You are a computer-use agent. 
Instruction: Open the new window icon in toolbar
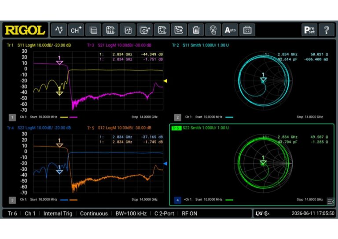tap(93, 30)
